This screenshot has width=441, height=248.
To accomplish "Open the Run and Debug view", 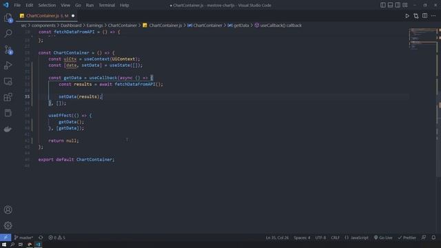I will click(x=8, y=65).
